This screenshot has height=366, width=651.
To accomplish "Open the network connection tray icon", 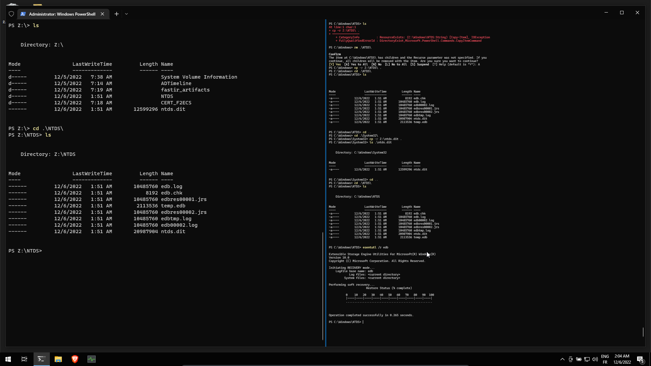I will coord(587,359).
